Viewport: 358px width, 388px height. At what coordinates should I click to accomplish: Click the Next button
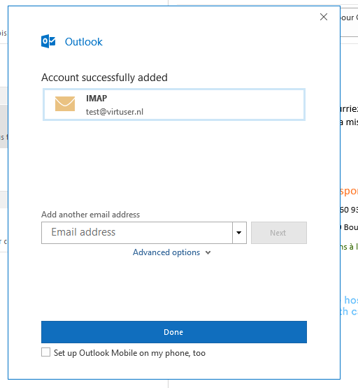click(279, 233)
